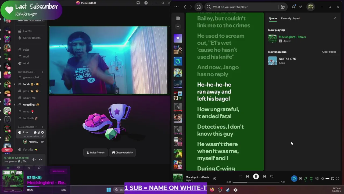Create channel plus next to Text channels
The height and width of the screenshot is (194, 344).
tap(42, 72)
